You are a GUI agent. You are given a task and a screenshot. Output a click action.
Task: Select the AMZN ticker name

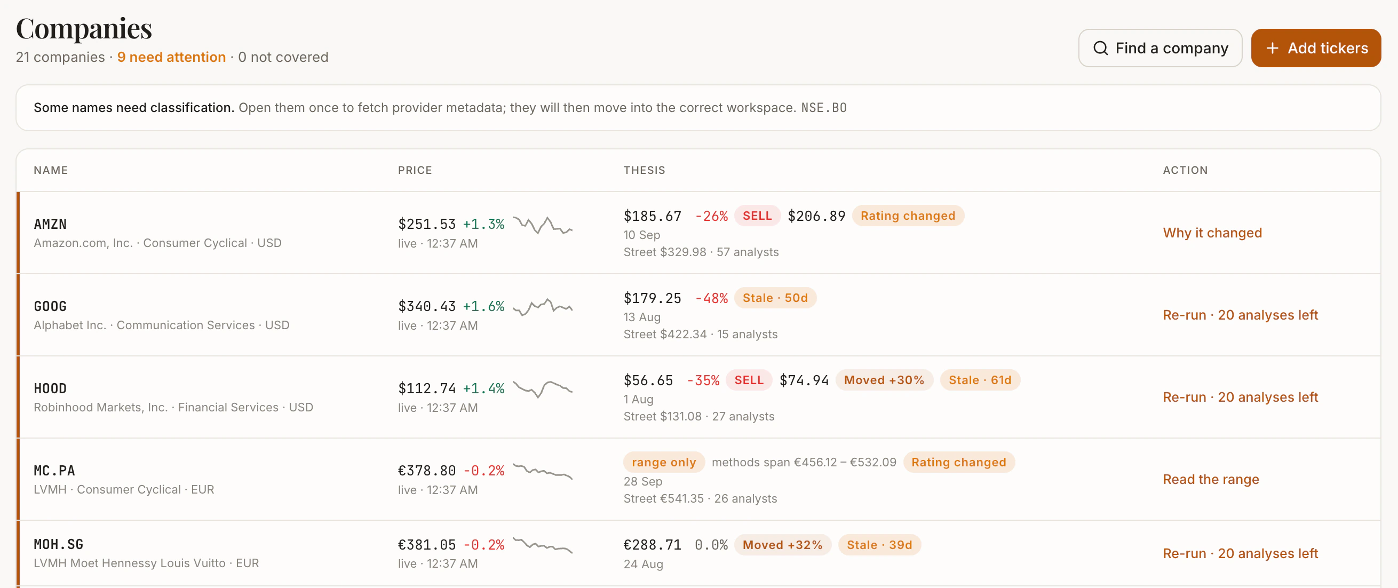(51, 224)
